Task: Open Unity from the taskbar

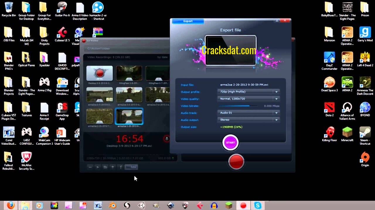Action: 142,205
